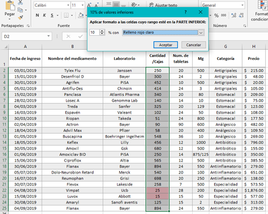268x214 pixels.
Task: Open underline style dropdown arrow
Action: pos(57,16)
